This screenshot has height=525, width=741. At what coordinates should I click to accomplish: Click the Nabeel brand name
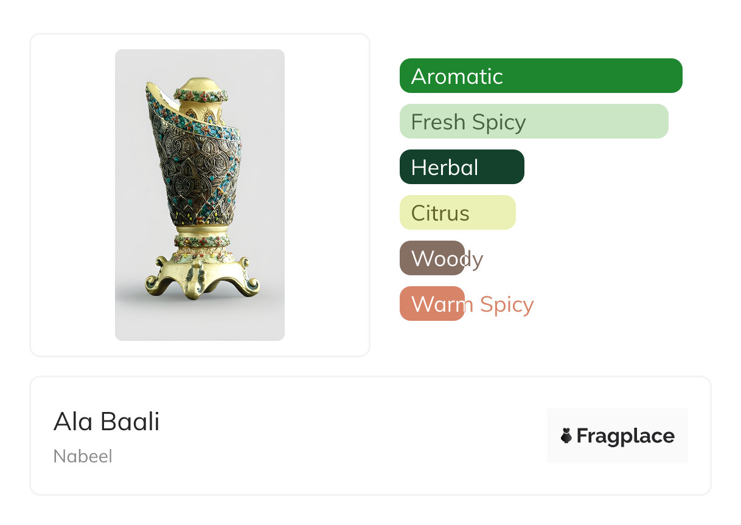click(83, 456)
